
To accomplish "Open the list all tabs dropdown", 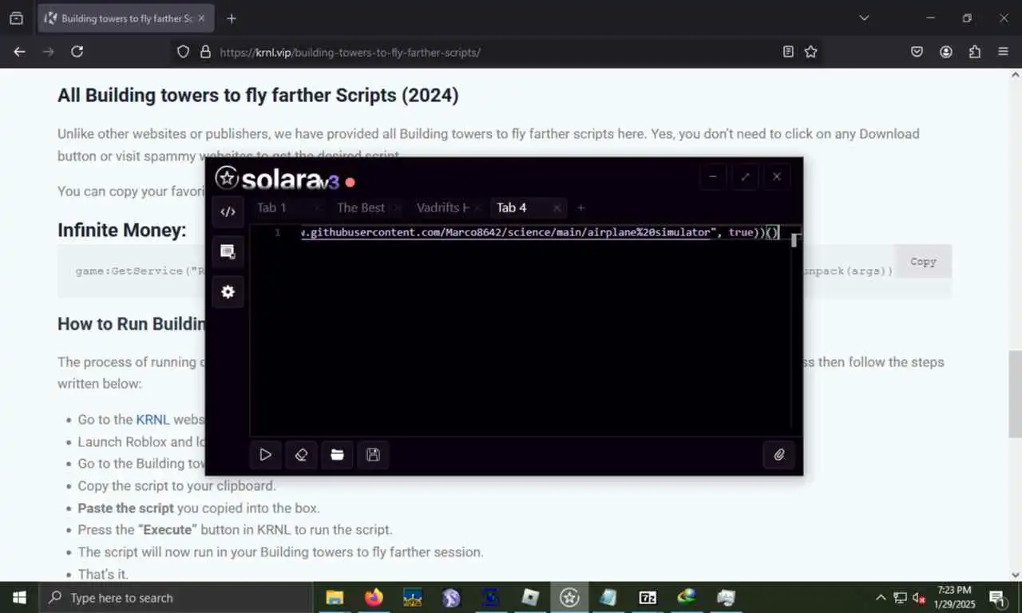I will (x=864, y=18).
